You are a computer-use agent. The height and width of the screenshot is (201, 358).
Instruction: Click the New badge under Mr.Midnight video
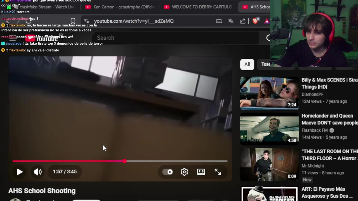307,180
